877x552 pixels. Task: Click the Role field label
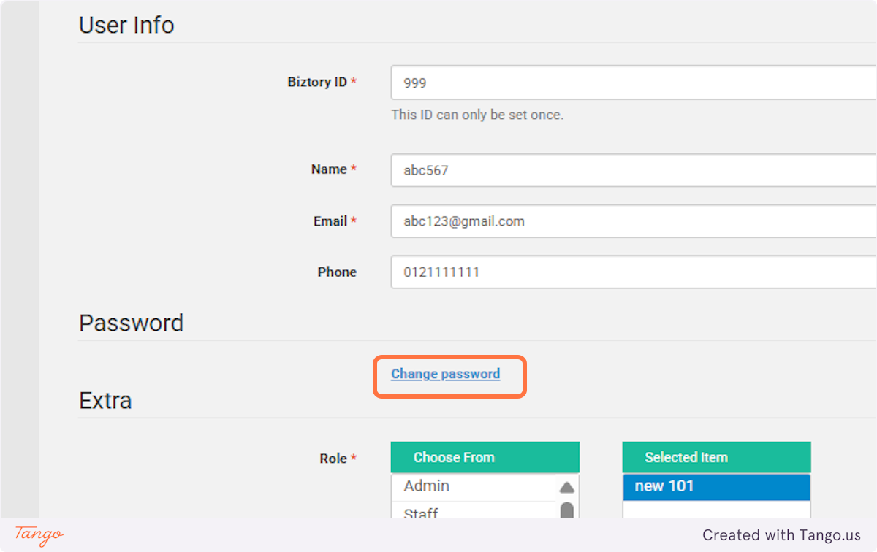coord(338,459)
